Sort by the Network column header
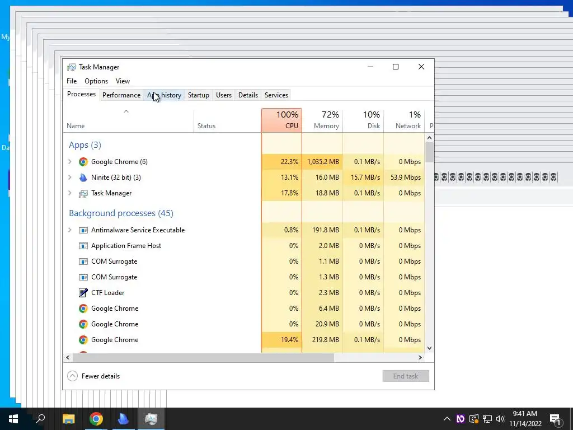This screenshot has height=430, width=573. (404, 120)
